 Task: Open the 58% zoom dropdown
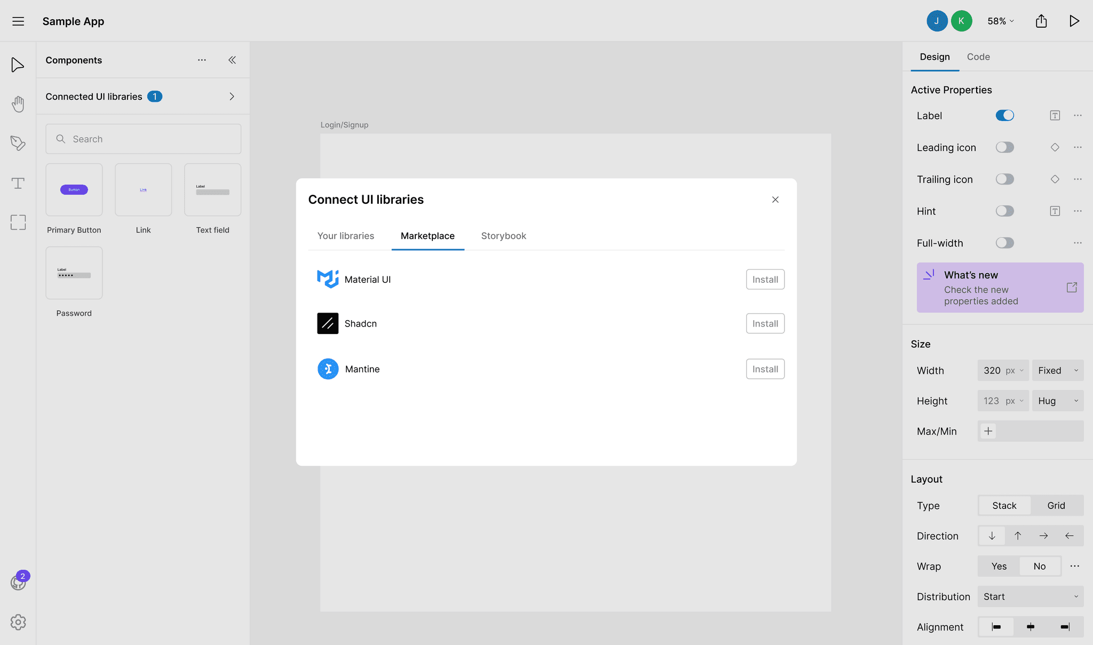(x=1000, y=21)
